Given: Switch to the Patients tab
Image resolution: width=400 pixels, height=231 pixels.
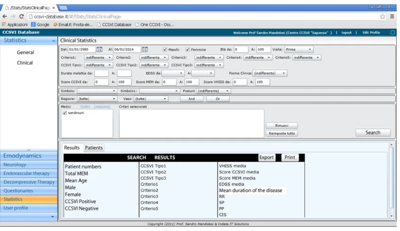Looking at the screenshot, I should point(94,148).
